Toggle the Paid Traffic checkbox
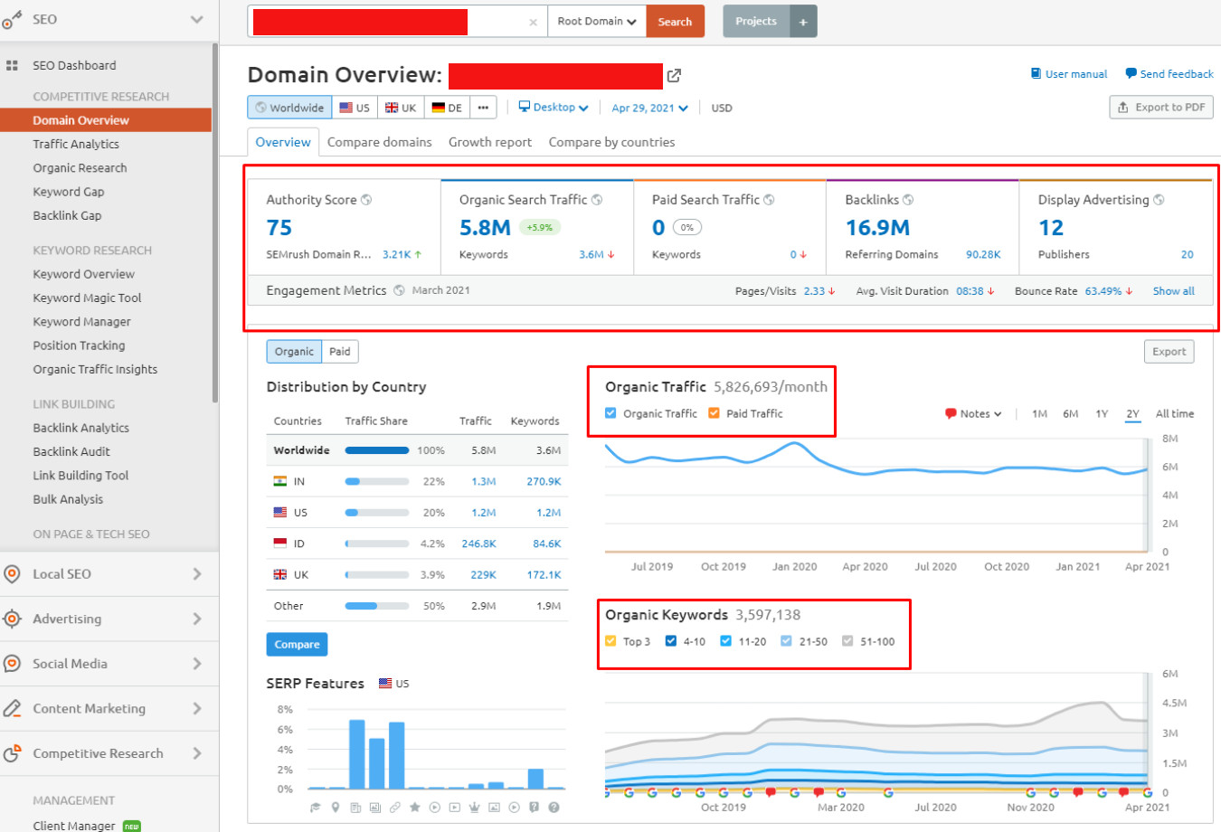Image resolution: width=1221 pixels, height=832 pixels. tap(714, 413)
